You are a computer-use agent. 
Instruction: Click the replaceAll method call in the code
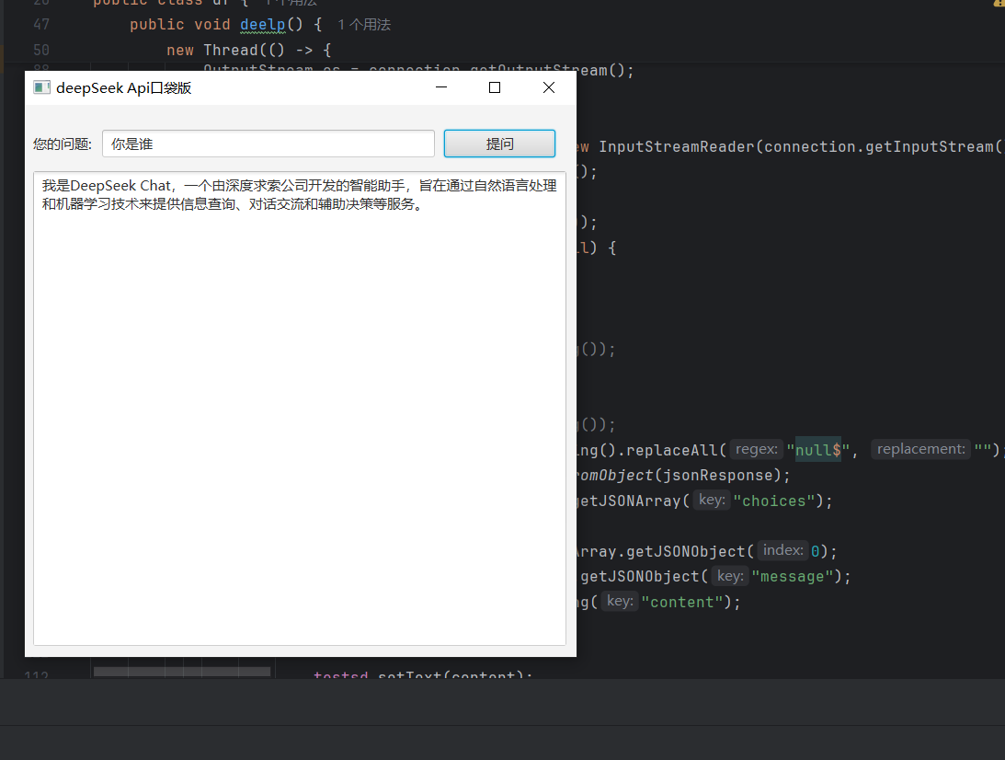[x=672, y=450]
